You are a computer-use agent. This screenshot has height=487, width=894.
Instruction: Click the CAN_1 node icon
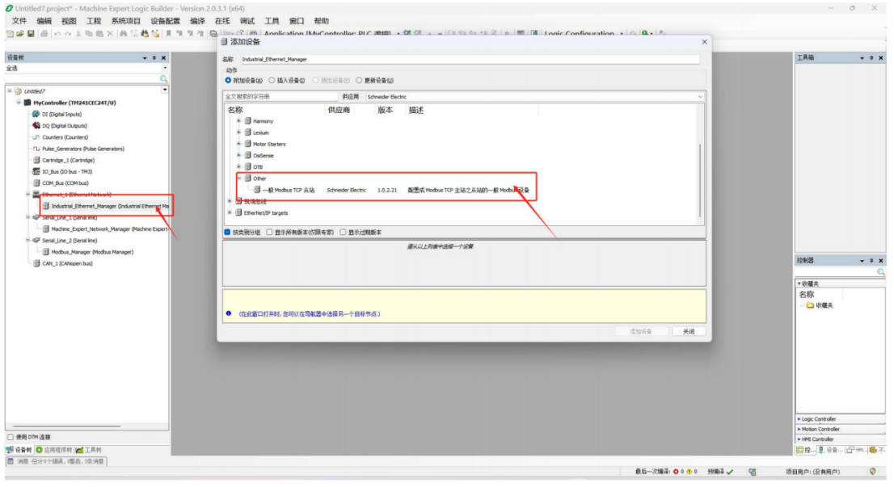click(36, 263)
